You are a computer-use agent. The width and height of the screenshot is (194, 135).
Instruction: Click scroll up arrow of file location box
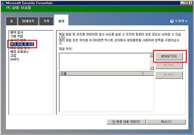tap(151, 55)
